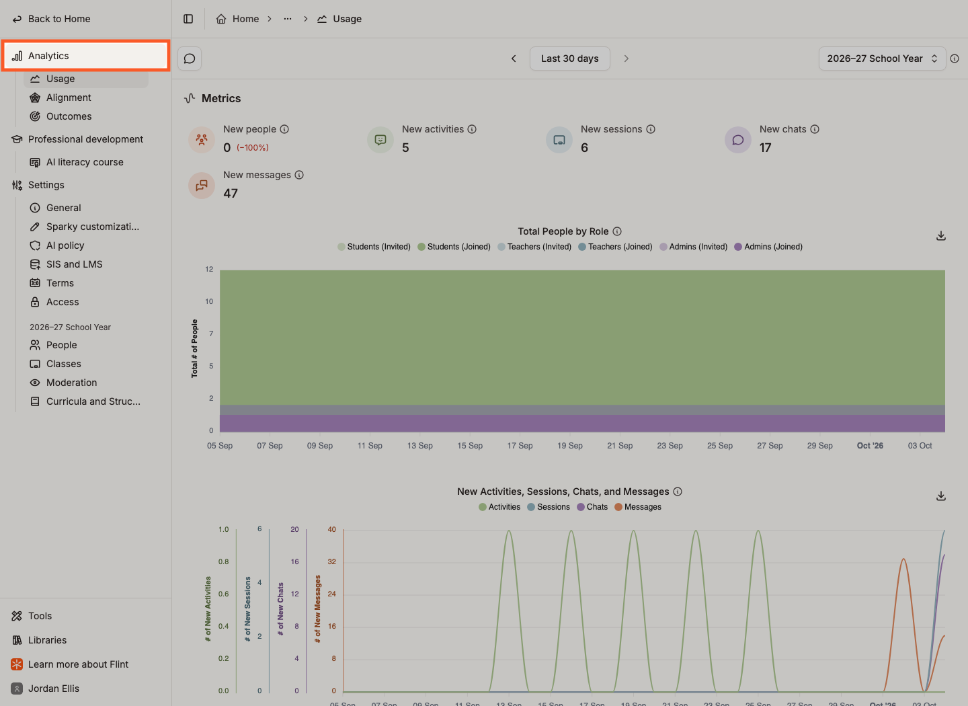Toggle Teachers (Joined) legend series

(615, 247)
